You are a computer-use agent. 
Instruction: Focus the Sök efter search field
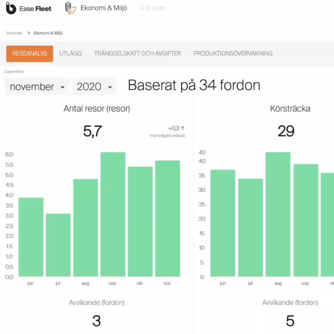pyautogui.click(x=174, y=8)
